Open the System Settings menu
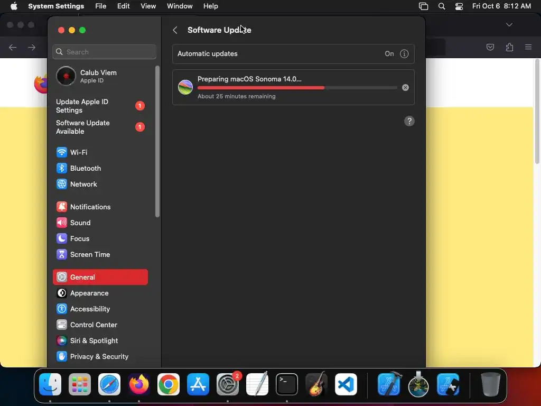The height and width of the screenshot is (406, 541). pyautogui.click(x=56, y=6)
